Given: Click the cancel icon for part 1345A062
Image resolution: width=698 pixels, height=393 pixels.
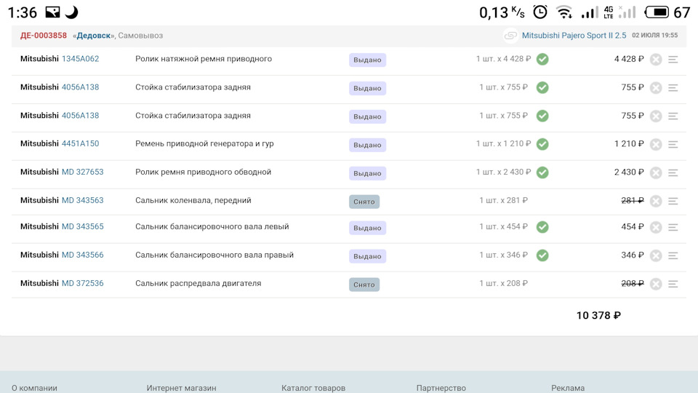Looking at the screenshot, I should [656, 60].
